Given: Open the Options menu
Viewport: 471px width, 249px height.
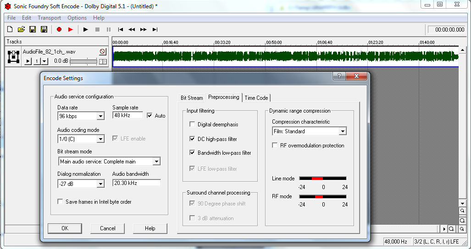Looking at the screenshot, I should point(77,18).
